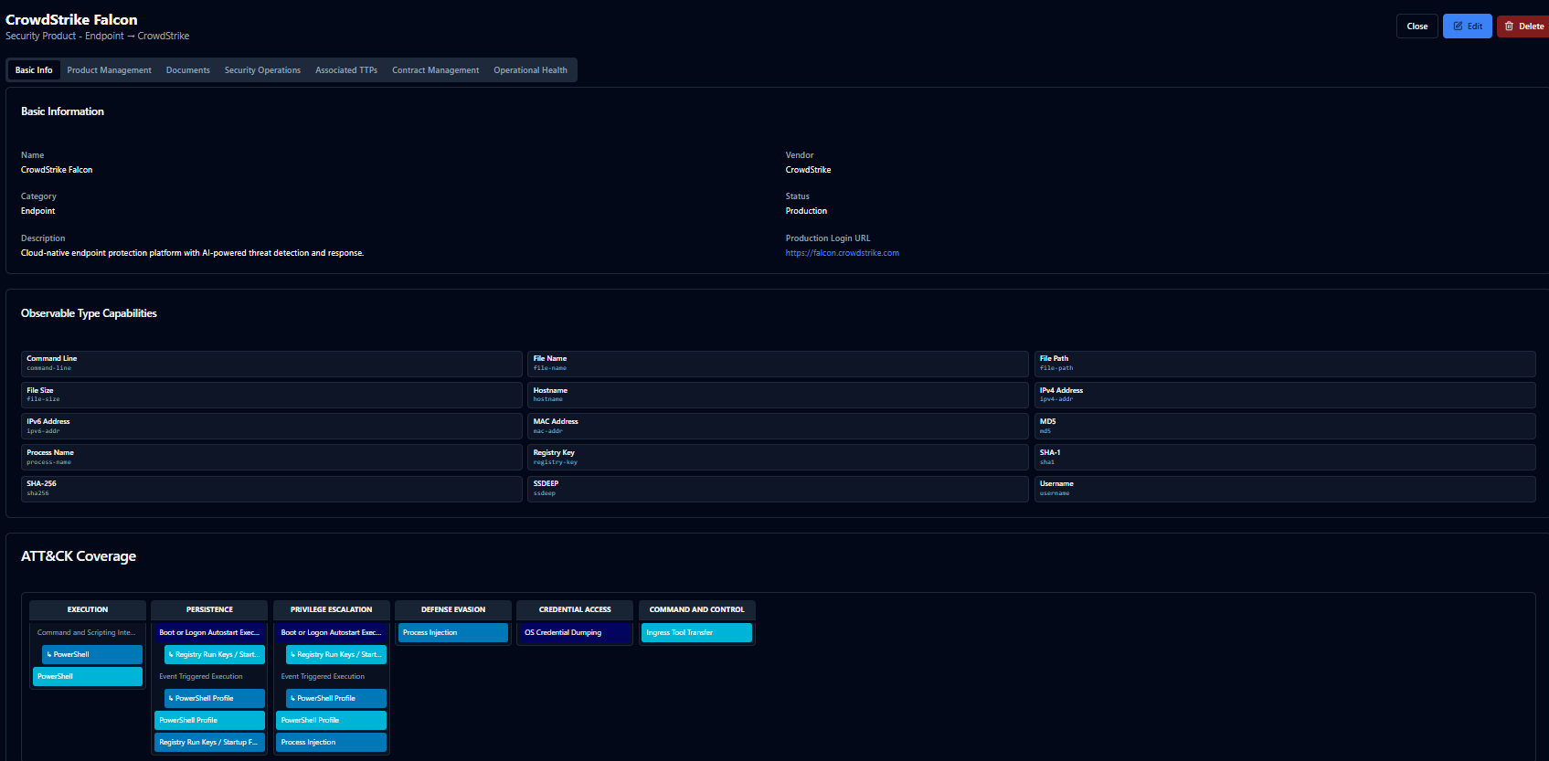The image size is (1549, 761).
Task: Open the Basic Info tab
Action: [x=34, y=70]
